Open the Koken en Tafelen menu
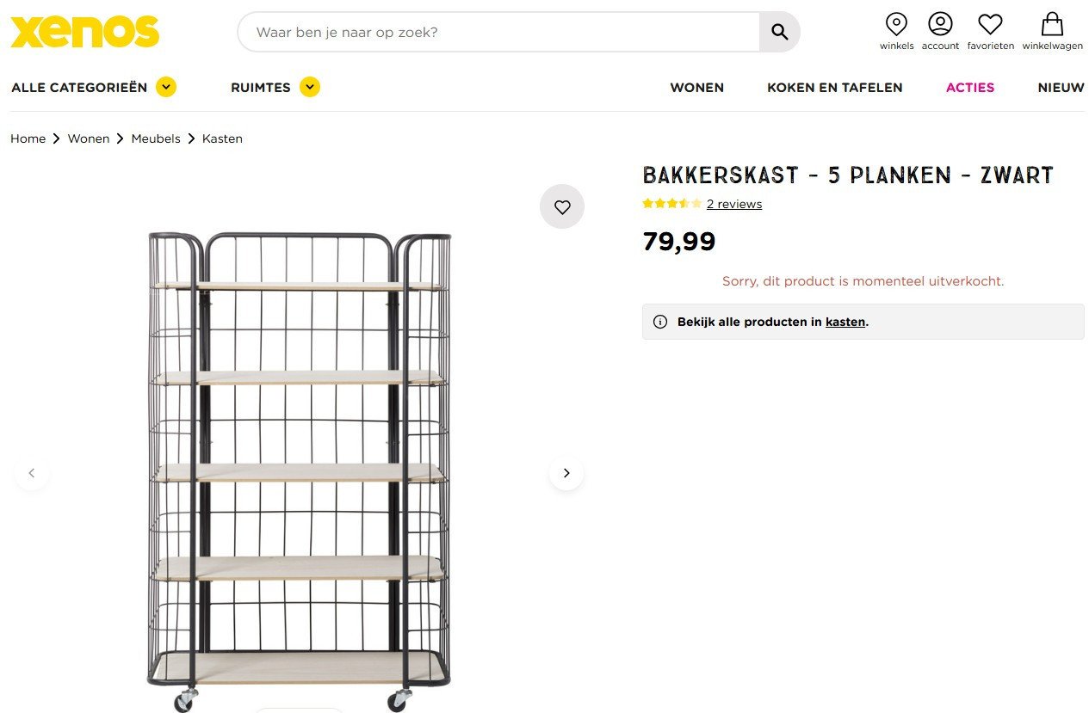This screenshot has width=1089, height=713. coord(834,87)
